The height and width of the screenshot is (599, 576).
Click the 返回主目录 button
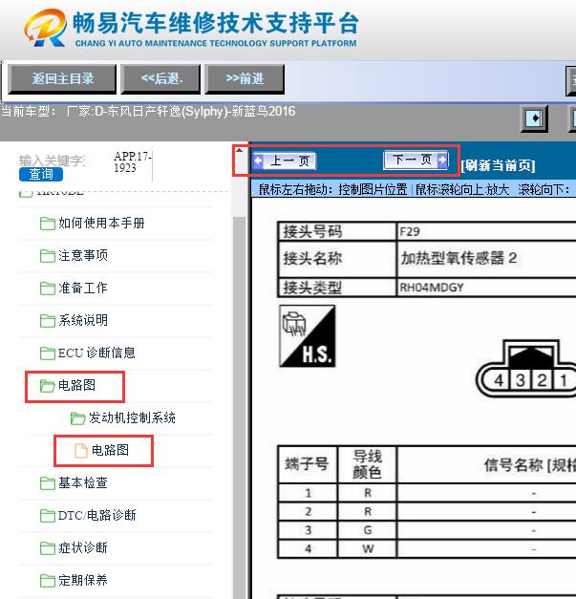62,78
